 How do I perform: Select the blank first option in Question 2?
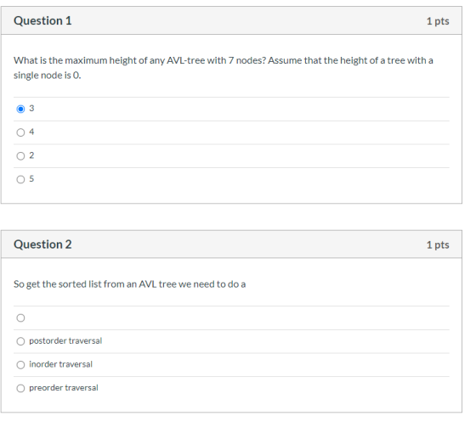click(x=20, y=317)
